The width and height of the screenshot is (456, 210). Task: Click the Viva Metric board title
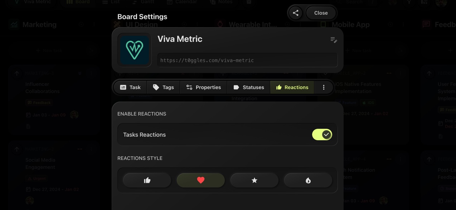coord(180,39)
